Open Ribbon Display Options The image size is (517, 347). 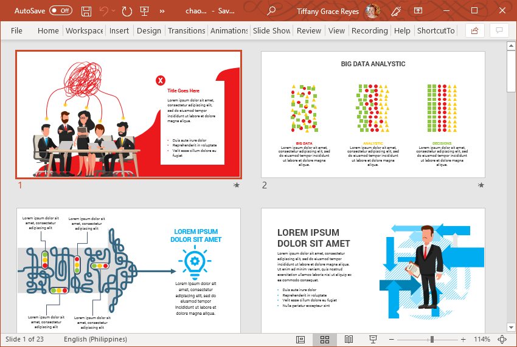coord(418,11)
